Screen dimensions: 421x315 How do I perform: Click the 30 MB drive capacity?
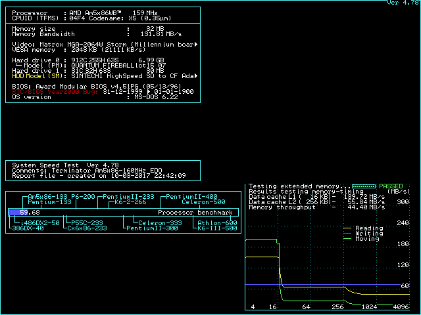click(x=155, y=71)
